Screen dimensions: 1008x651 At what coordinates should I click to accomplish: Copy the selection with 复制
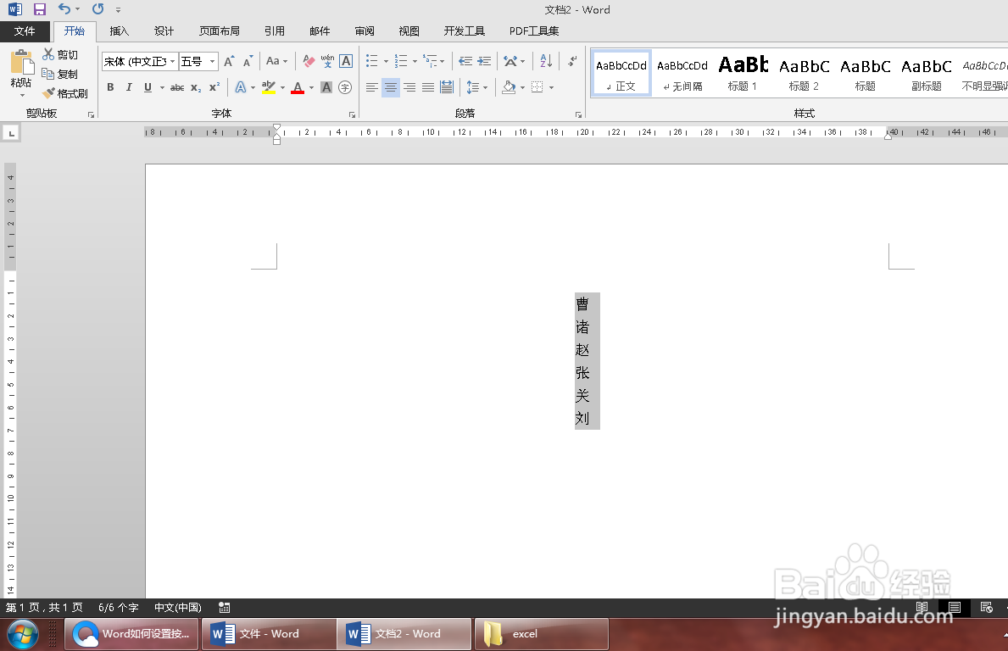click(x=60, y=74)
